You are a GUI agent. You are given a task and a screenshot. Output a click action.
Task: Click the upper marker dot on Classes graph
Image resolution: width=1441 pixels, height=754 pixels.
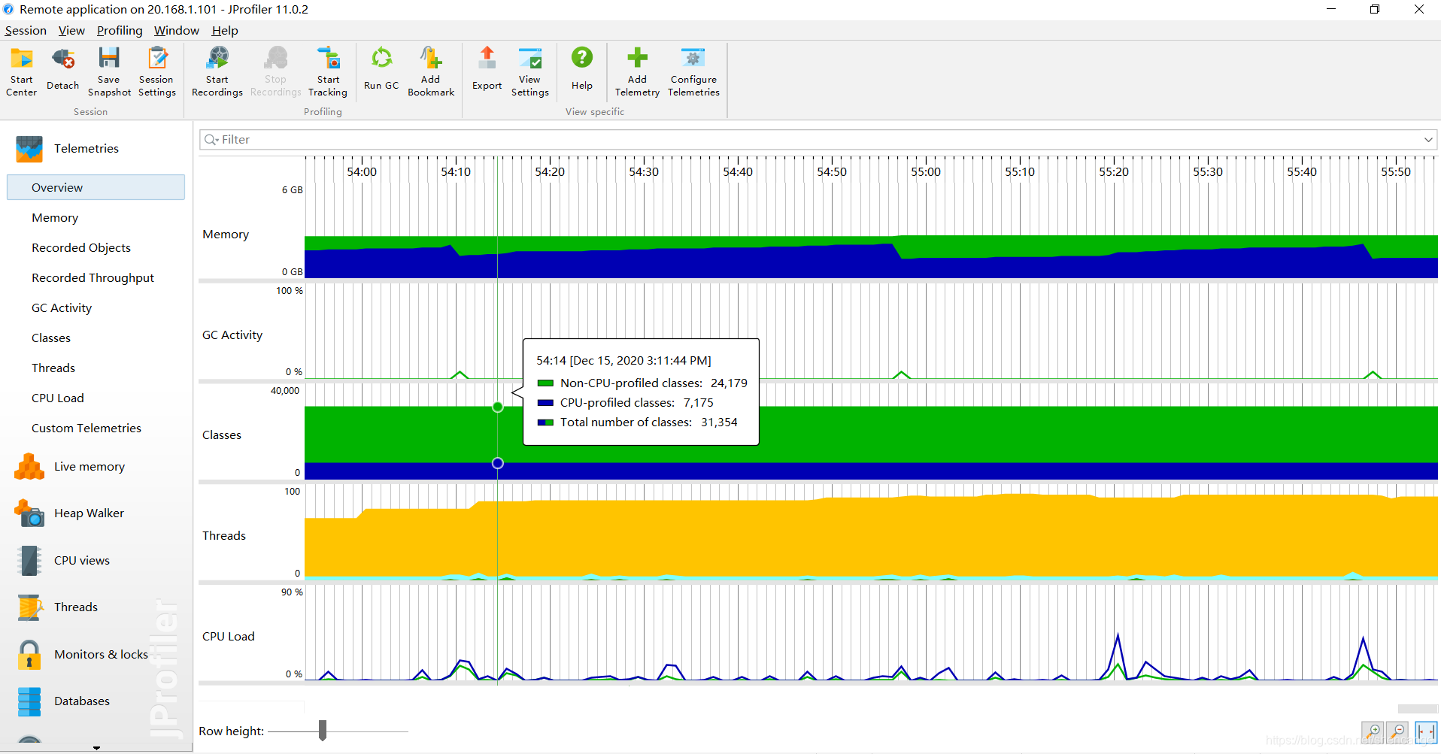(498, 407)
